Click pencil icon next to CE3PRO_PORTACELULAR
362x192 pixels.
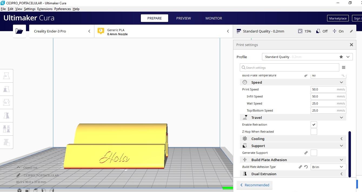pyautogui.click(x=18, y=175)
